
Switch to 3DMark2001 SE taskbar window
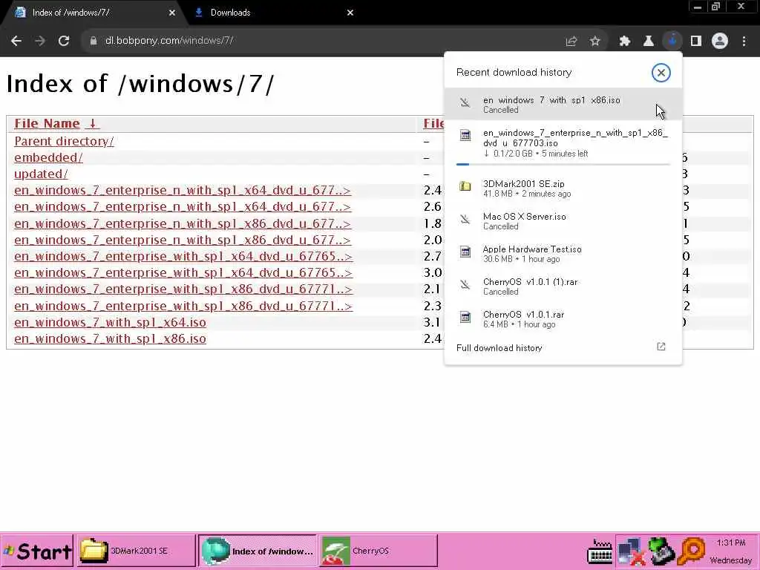pos(136,551)
